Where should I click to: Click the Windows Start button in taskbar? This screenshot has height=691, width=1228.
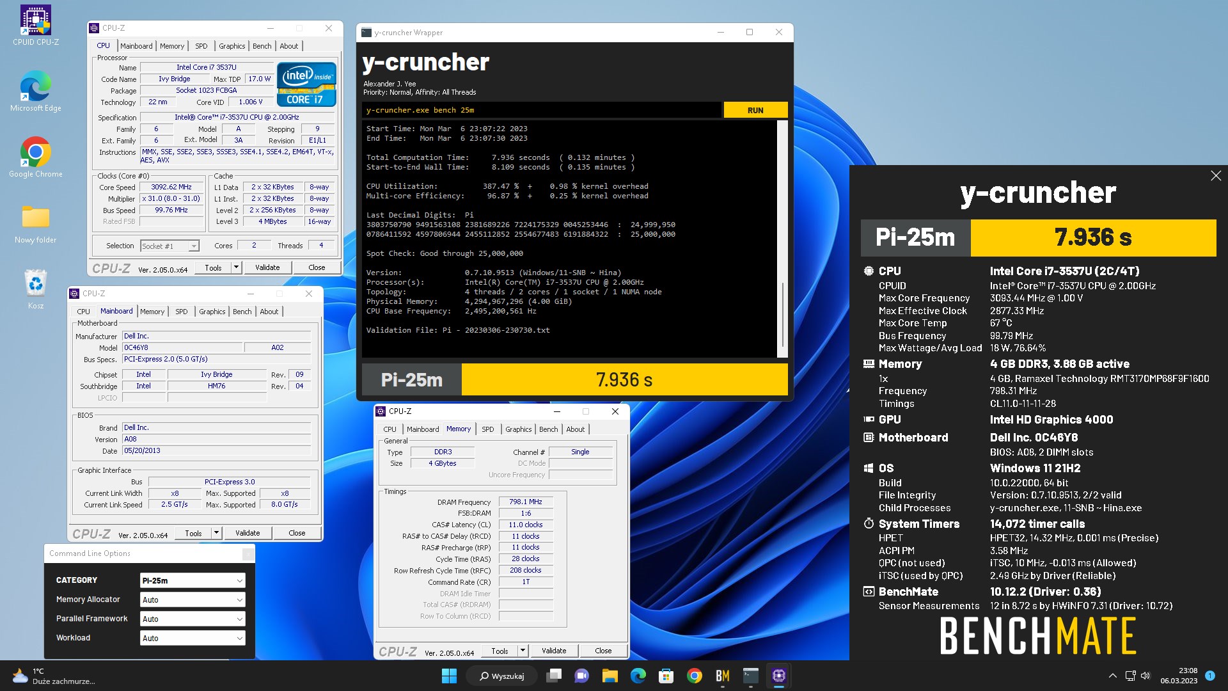pos(449,676)
